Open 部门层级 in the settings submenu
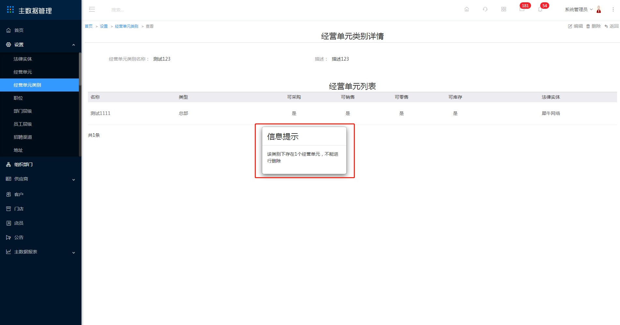This screenshot has height=325, width=620. pyautogui.click(x=23, y=111)
